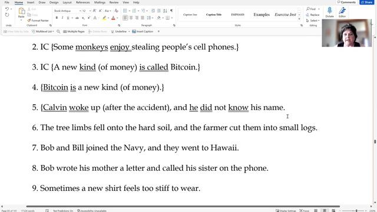Center the paragraph text
The width and height of the screenshot is (377, 212).
point(131,18)
